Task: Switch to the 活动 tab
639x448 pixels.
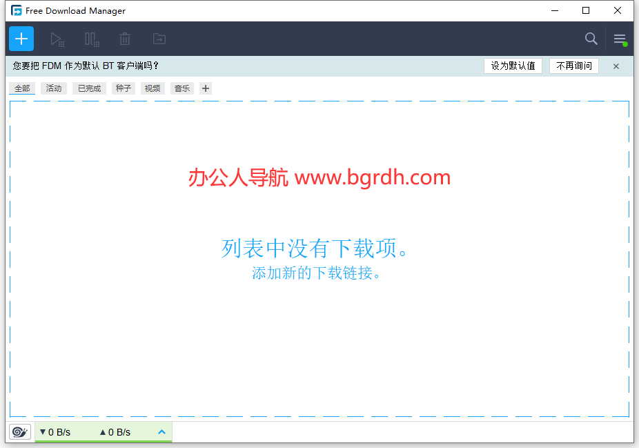Action: click(54, 88)
